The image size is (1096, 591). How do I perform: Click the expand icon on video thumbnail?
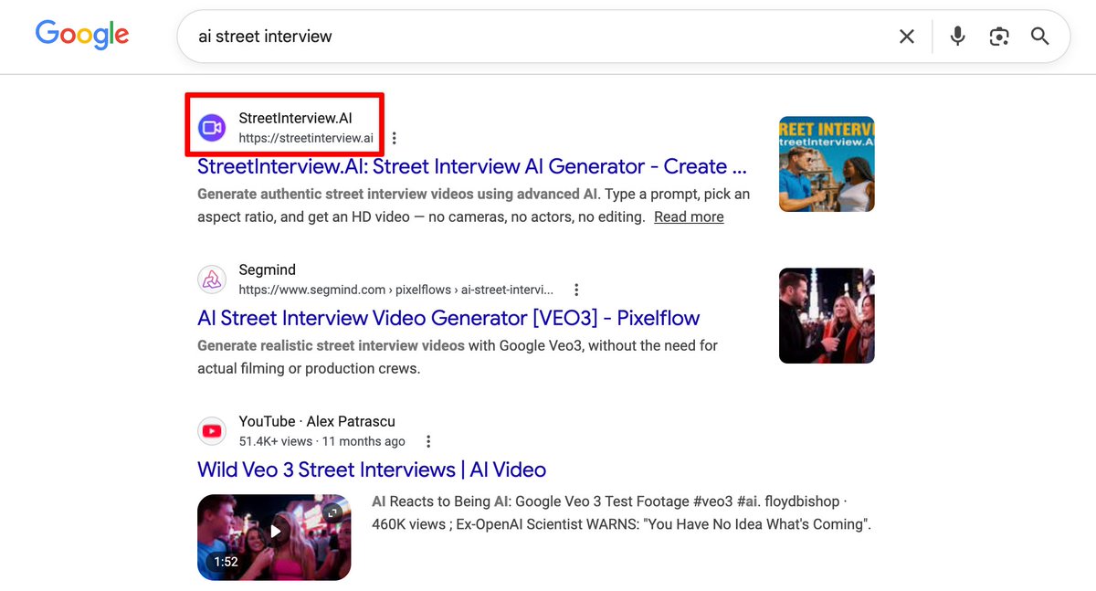(x=332, y=512)
